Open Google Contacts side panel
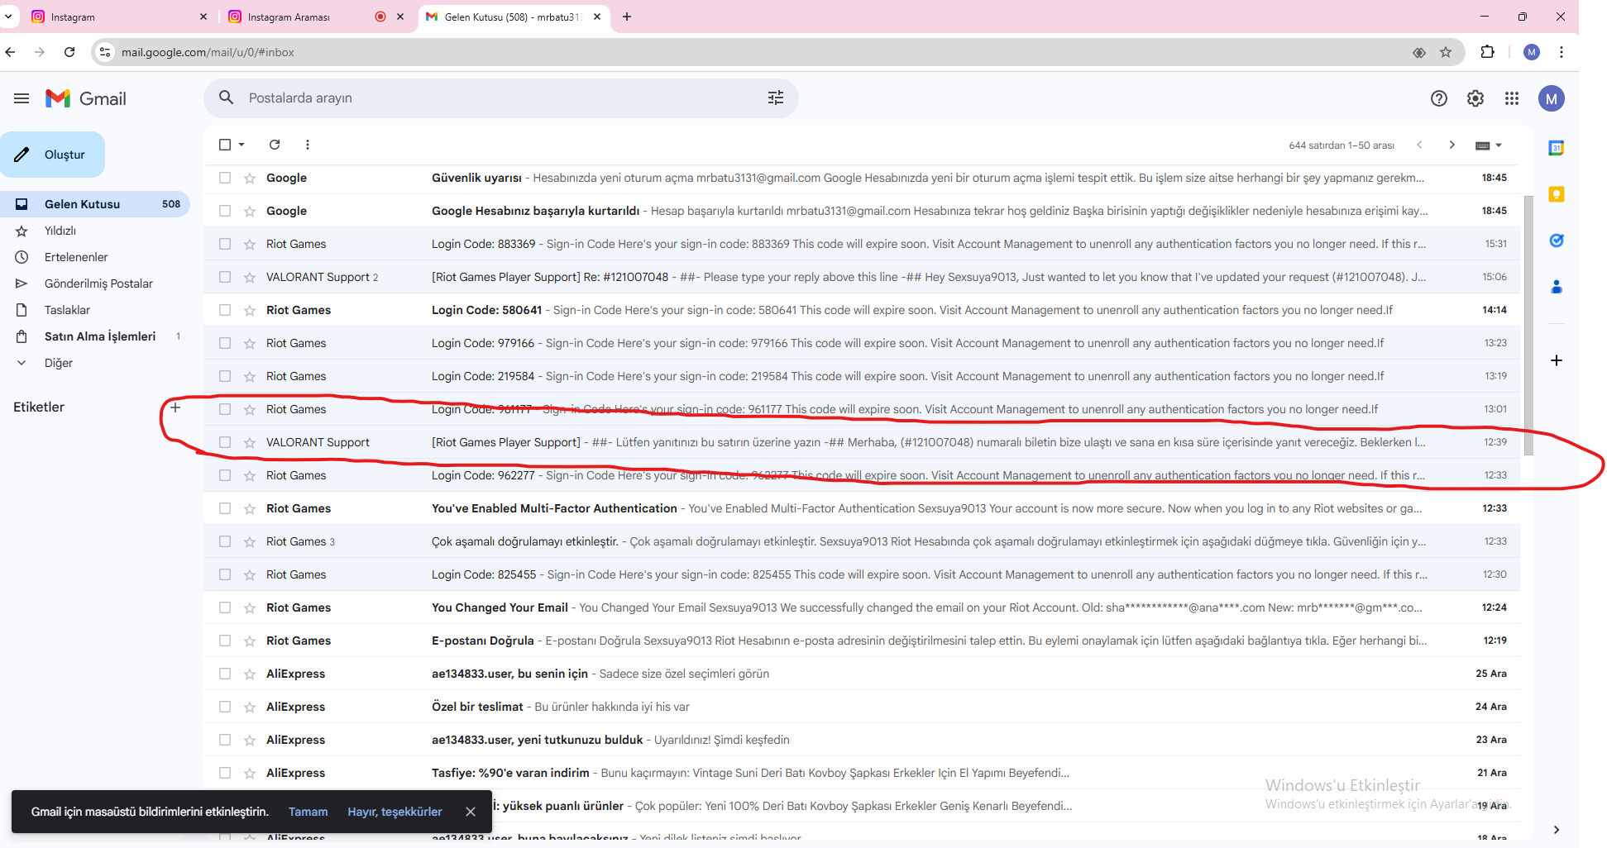The height and width of the screenshot is (848, 1607). click(1557, 287)
